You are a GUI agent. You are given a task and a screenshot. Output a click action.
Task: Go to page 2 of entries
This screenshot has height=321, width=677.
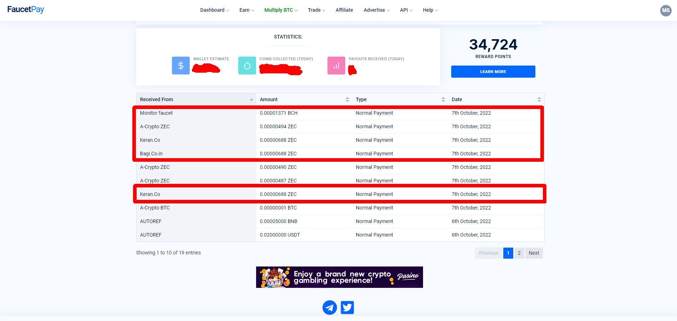pyautogui.click(x=519, y=253)
